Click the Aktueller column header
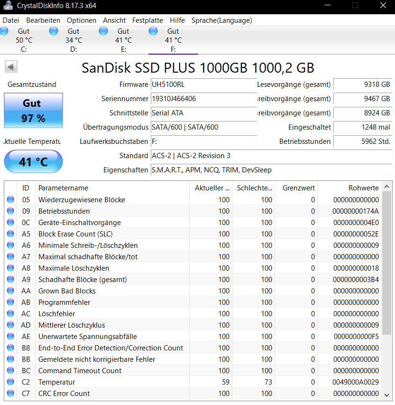The width and height of the screenshot is (395, 405). click(x=211, y=188)
